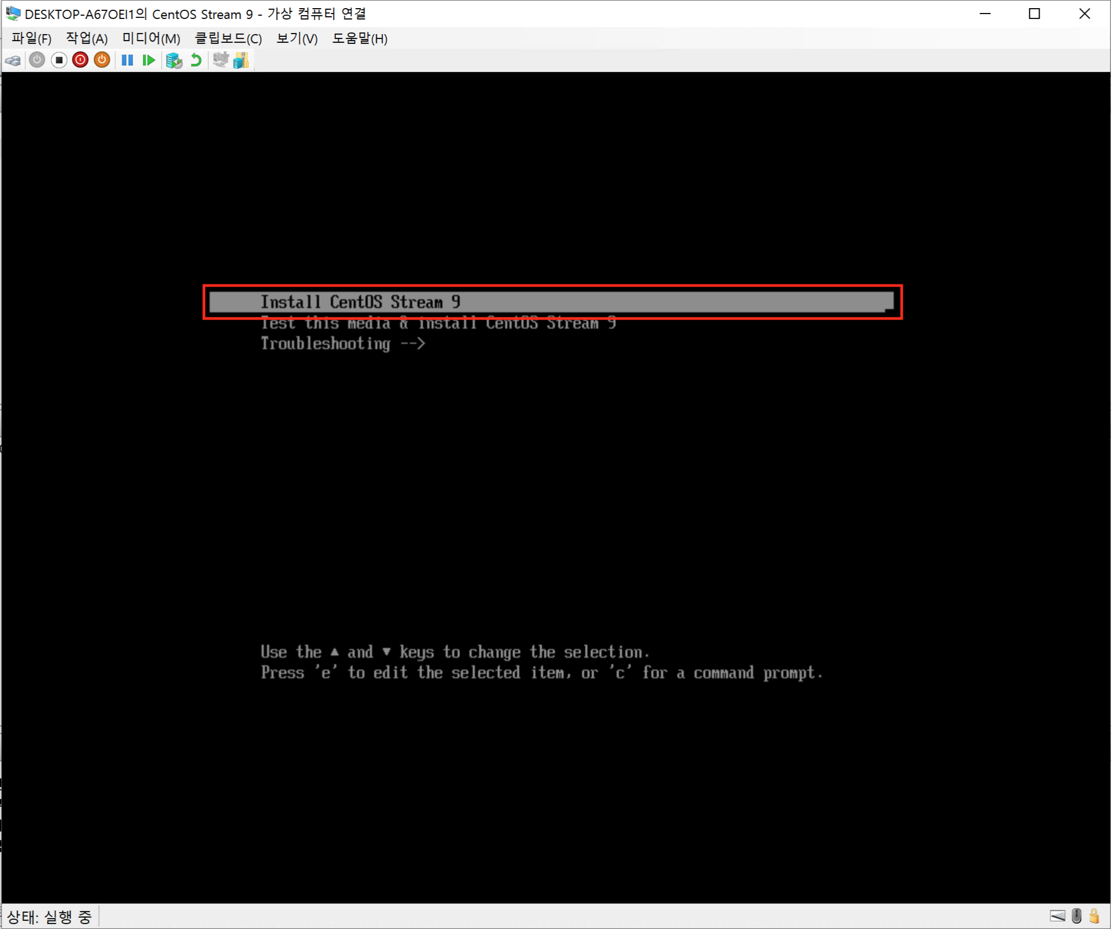
Task: Click the 상태: 실행 중 status text
Action: [x=49, y=917]
